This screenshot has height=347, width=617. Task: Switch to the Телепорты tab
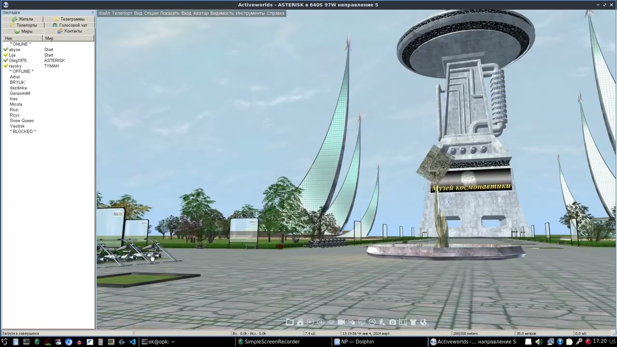click(23, 25)
